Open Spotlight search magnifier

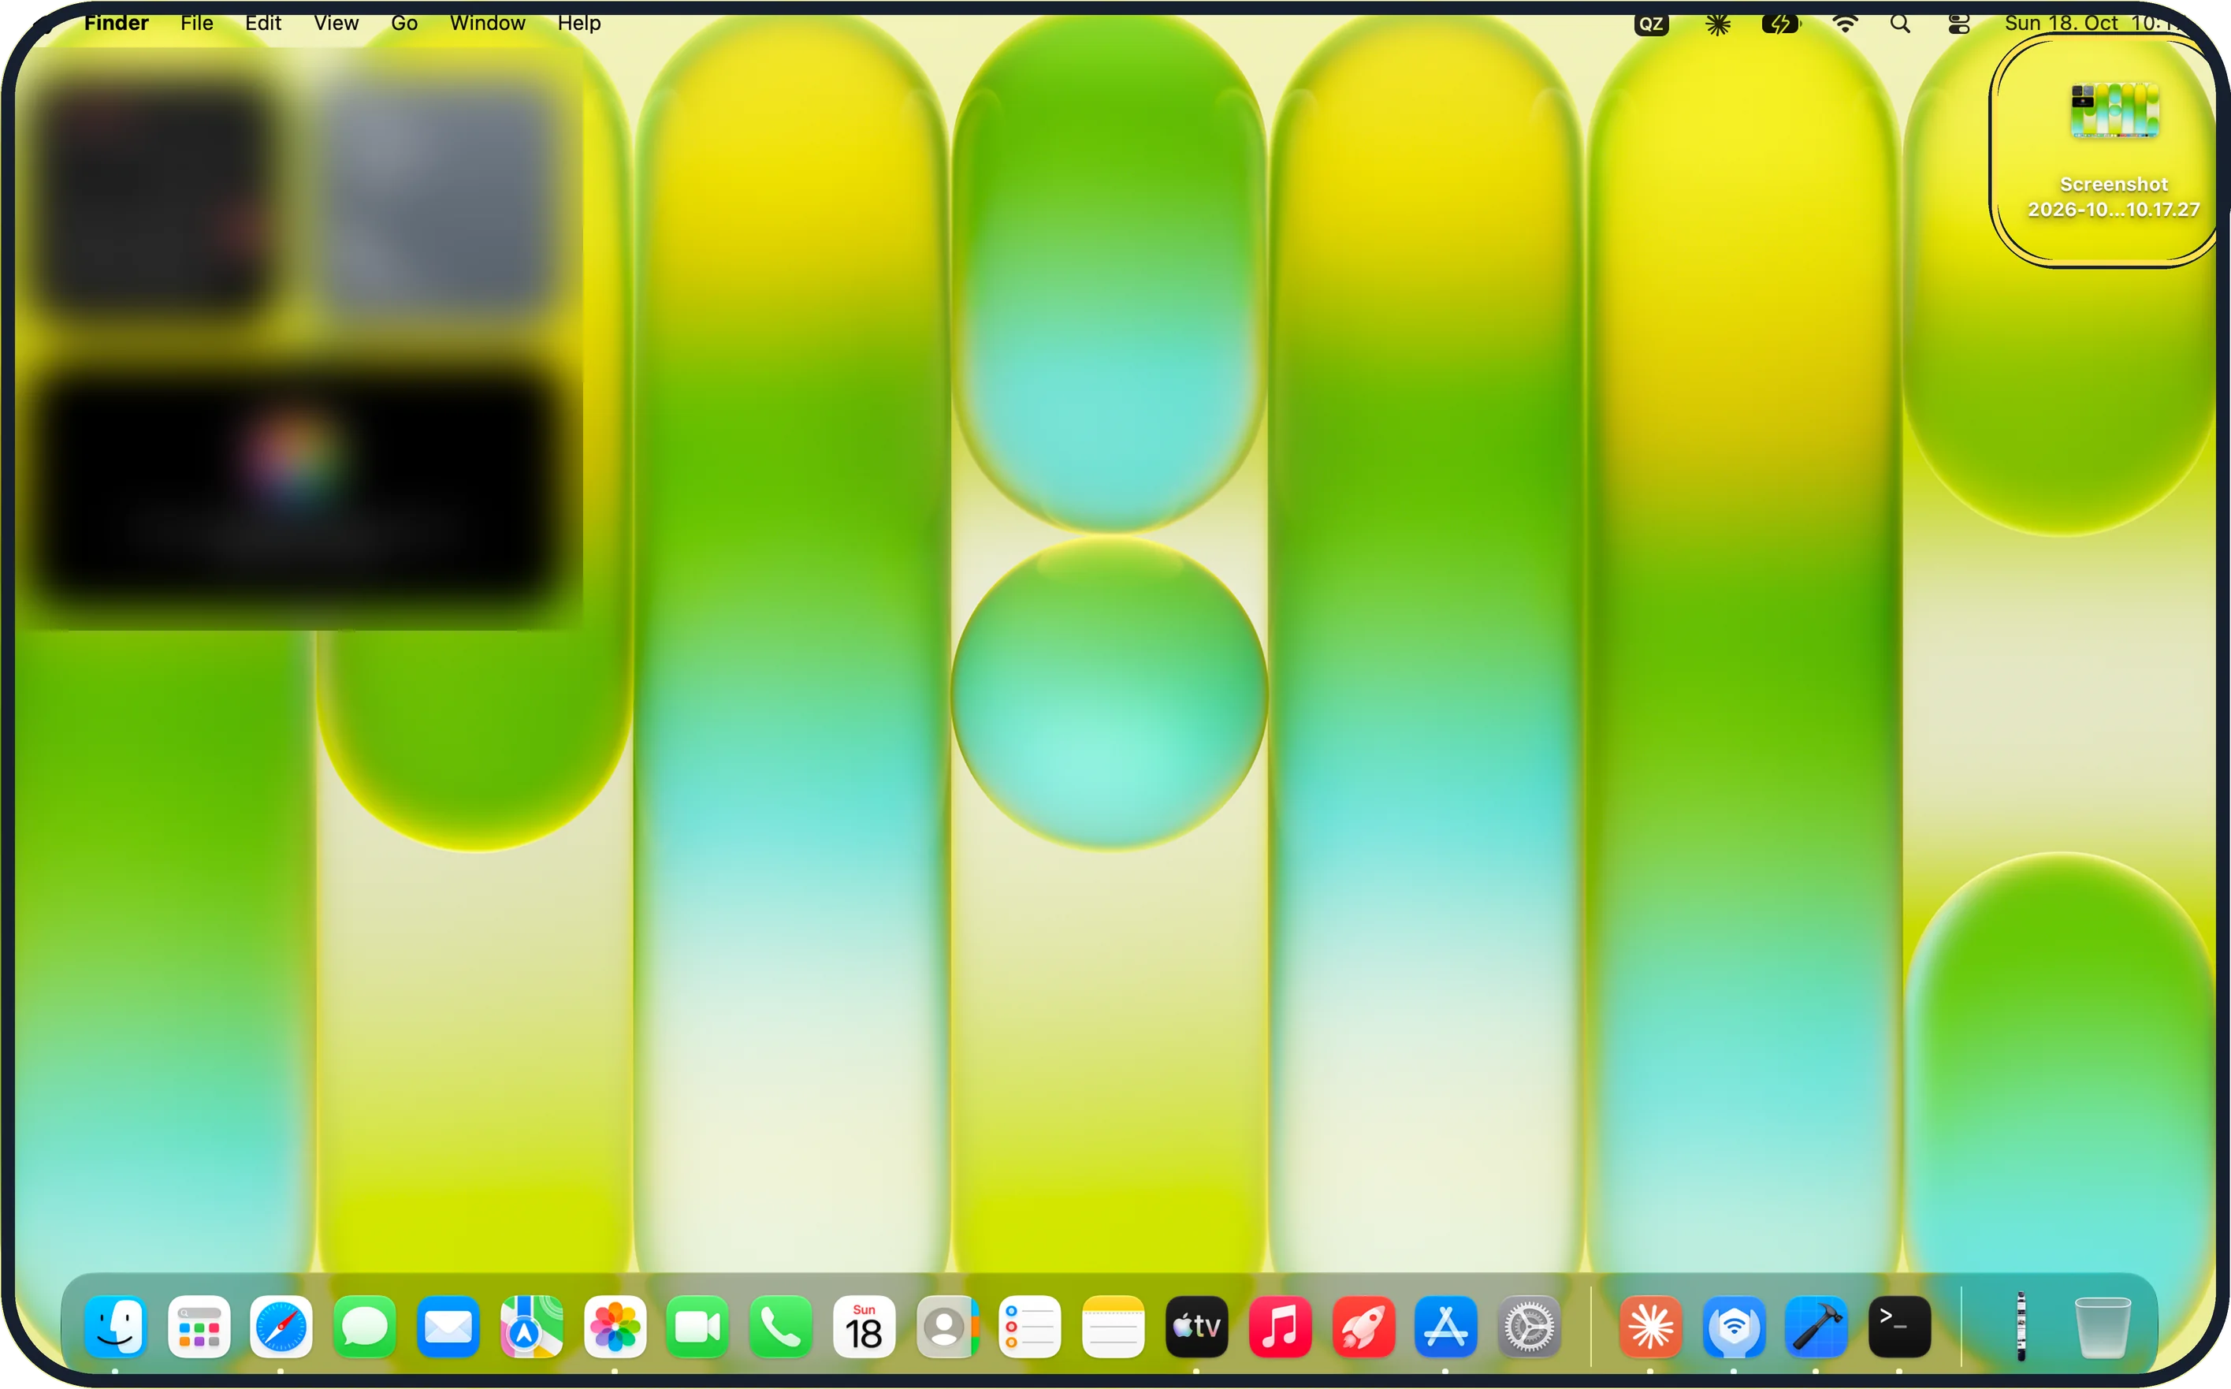click(1901, 24)
